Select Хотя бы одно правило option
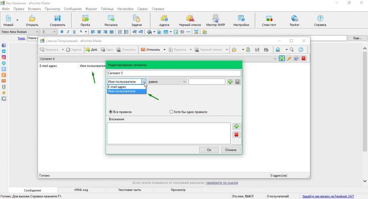This screenshot has height=199, width=368. 171,112
